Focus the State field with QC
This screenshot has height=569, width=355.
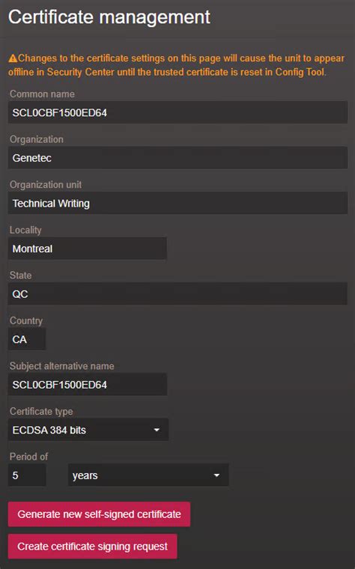click(177, 294)
